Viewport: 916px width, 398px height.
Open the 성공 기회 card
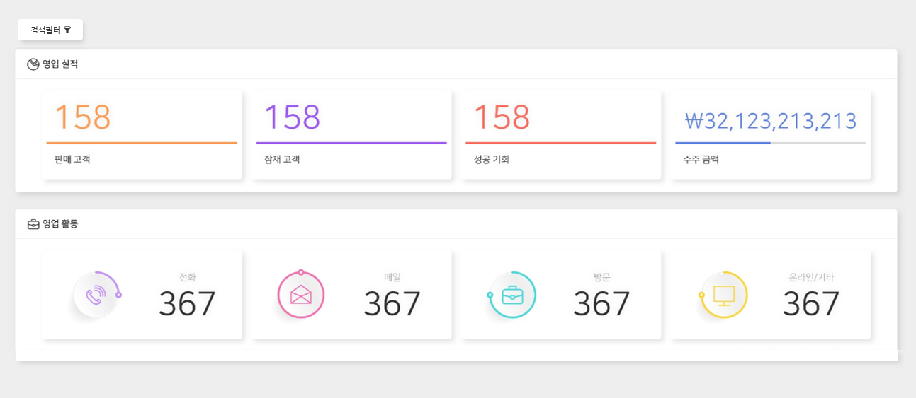[x=561, y=134]
